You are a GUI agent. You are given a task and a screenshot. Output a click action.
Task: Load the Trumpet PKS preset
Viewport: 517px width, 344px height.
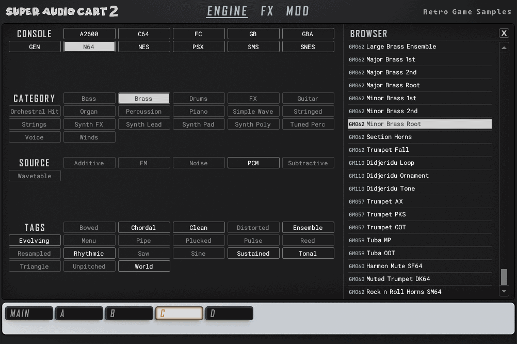coord(419,214)
